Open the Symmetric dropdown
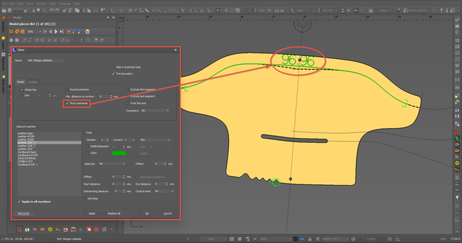462x243 pixels. click(155, 110)
